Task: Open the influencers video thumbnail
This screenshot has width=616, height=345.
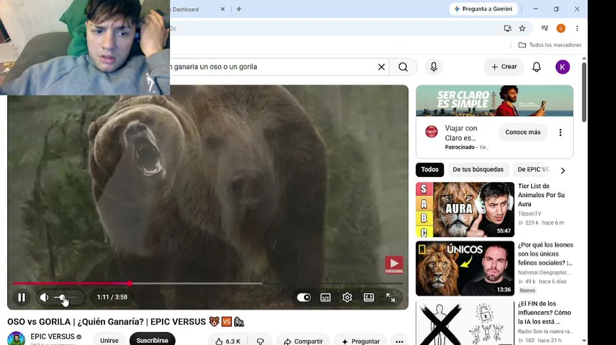Action: [465, 322]
